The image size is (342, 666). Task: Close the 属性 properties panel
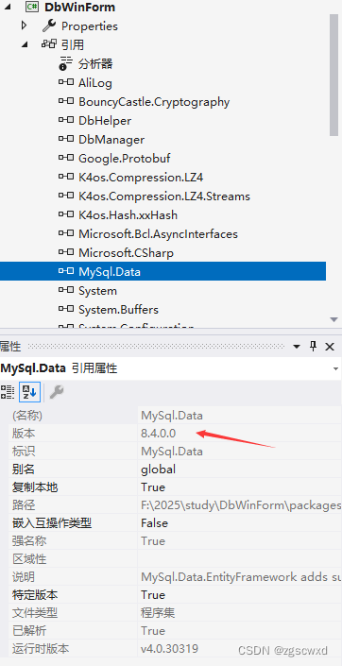330,347
